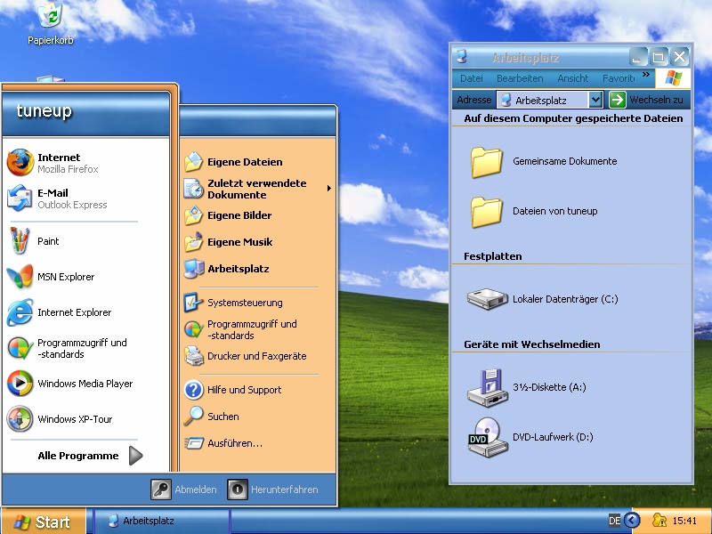Open the Ansicht menu
Screen dimensions: 712x534
(x=573, y=78)
